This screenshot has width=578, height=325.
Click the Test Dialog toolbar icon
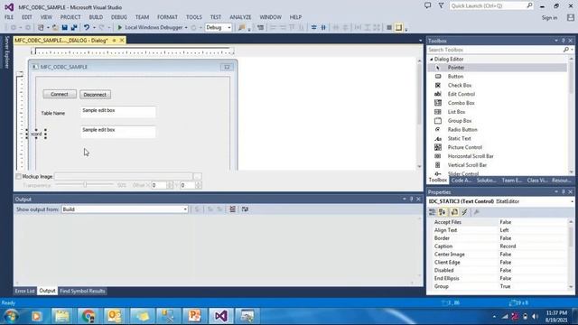click(260, 28)
